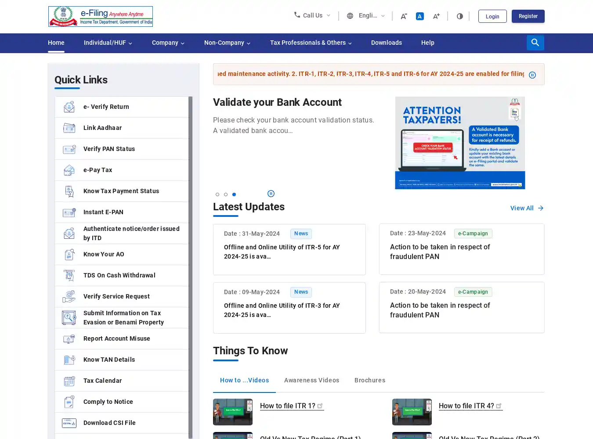The width and height of the screenshot is (593, 439).
Task: Select the third carousel slide dot
Action: 234,194
